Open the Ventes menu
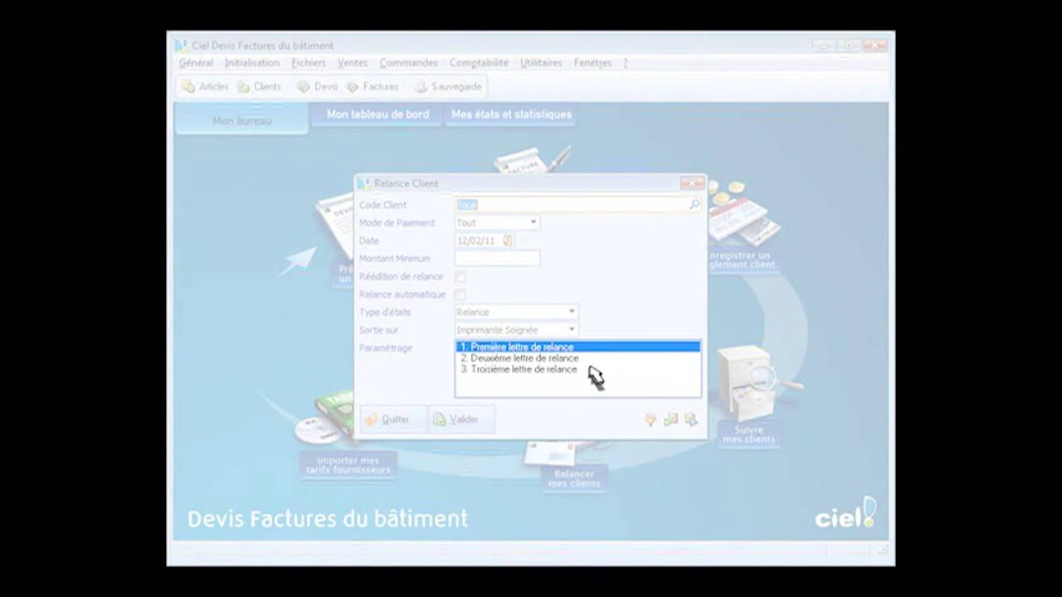The height and width of the screenshot is (597, 1062). (x=353, y=63)
